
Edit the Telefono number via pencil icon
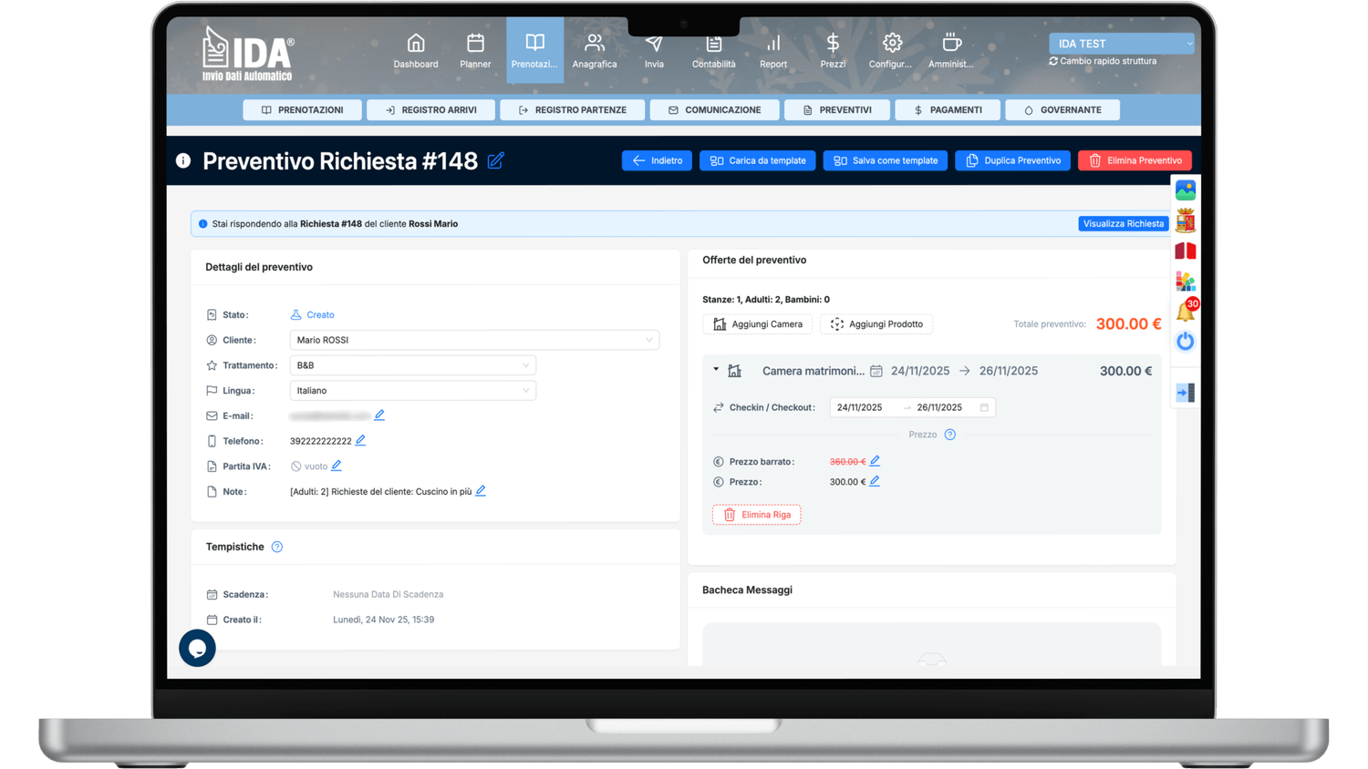(360, 441)
